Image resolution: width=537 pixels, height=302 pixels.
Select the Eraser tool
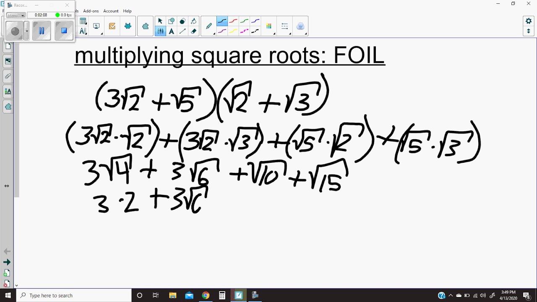[x=193, y=31]
